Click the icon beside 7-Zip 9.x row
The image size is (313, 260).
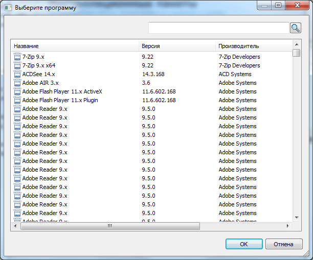point(17,57)
